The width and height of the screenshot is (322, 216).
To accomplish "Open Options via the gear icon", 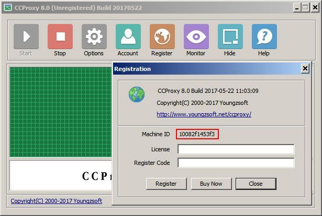I will click(x=94, y=37).
